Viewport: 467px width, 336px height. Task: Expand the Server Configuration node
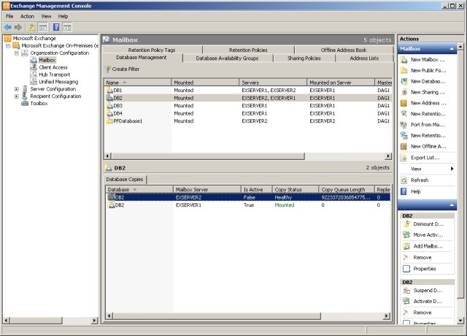click(x=16, y=89)
